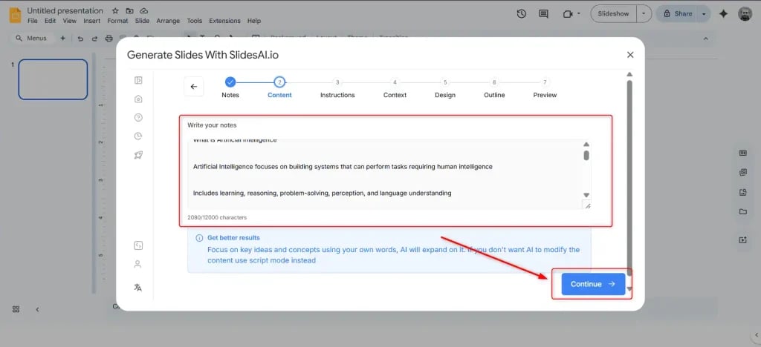
Task: Open grid view icon at bottom left
Action: pos(16,309)
